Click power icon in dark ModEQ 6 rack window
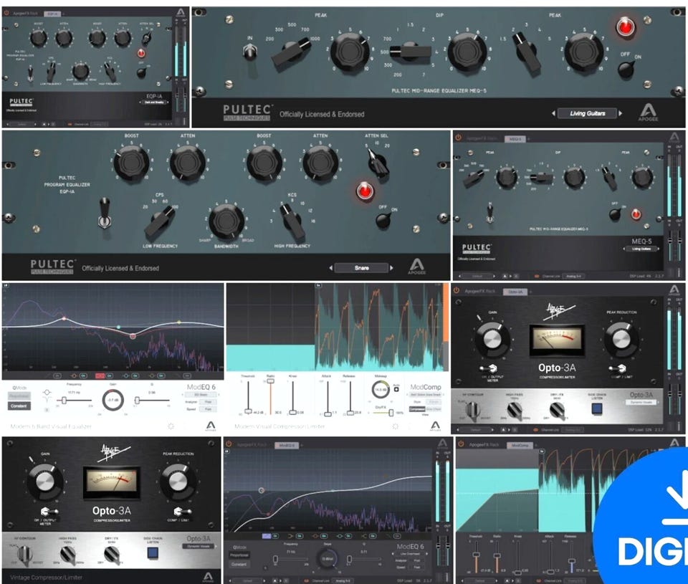The height and width of the screenshot is (584, 688). [229, 444]
